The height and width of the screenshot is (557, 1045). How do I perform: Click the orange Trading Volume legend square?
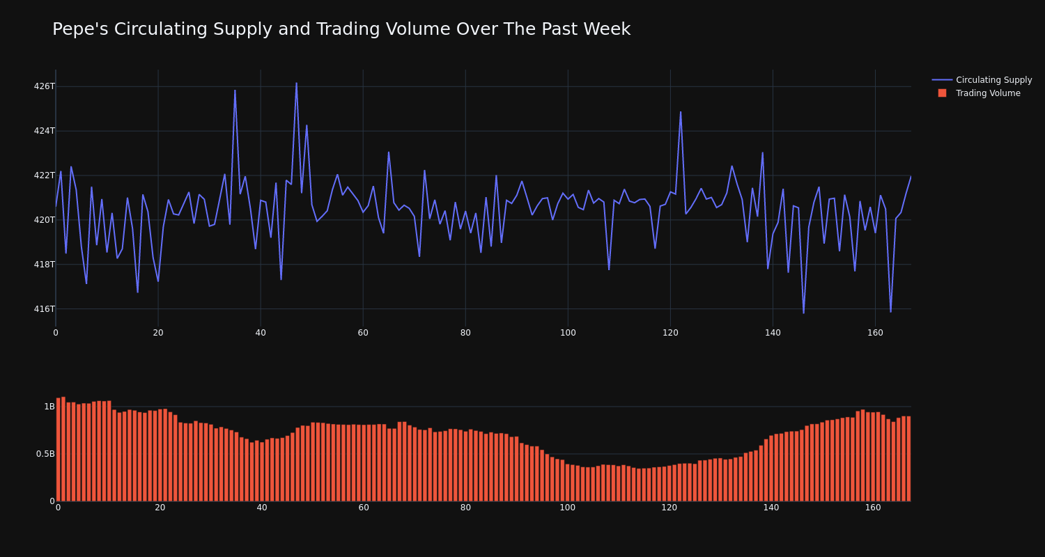[942, 93]
